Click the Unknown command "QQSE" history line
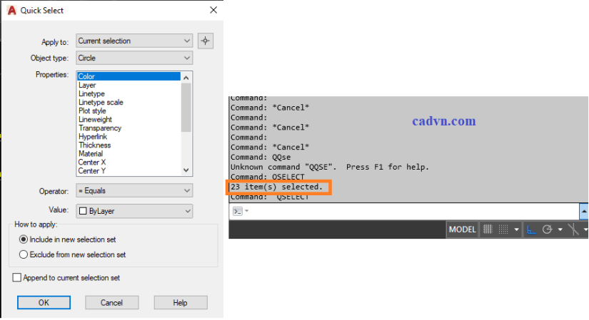Screen dimensions: 589x320 click(329, 167)
